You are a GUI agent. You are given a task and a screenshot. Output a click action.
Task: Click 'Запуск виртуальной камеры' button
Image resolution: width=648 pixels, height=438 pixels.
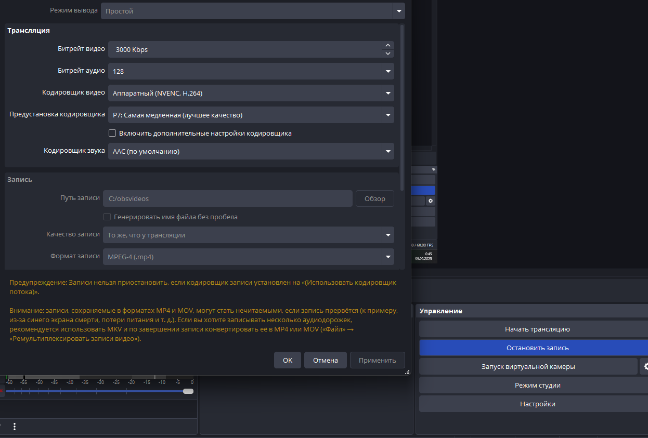pyautogui.click(x=528, y=366)
